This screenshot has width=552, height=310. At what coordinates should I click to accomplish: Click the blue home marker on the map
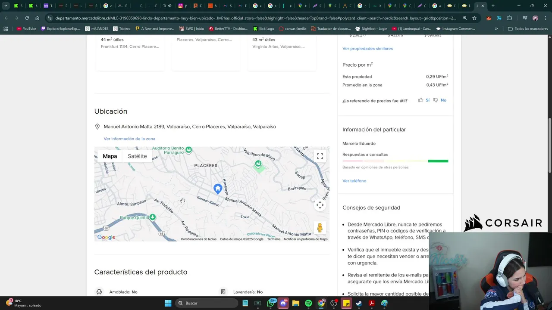tap(218, 189)
